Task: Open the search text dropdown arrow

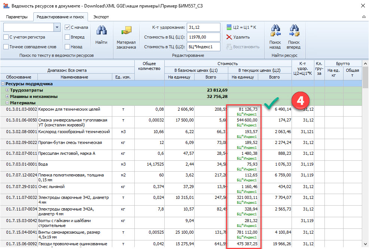Action: [57, 27]
